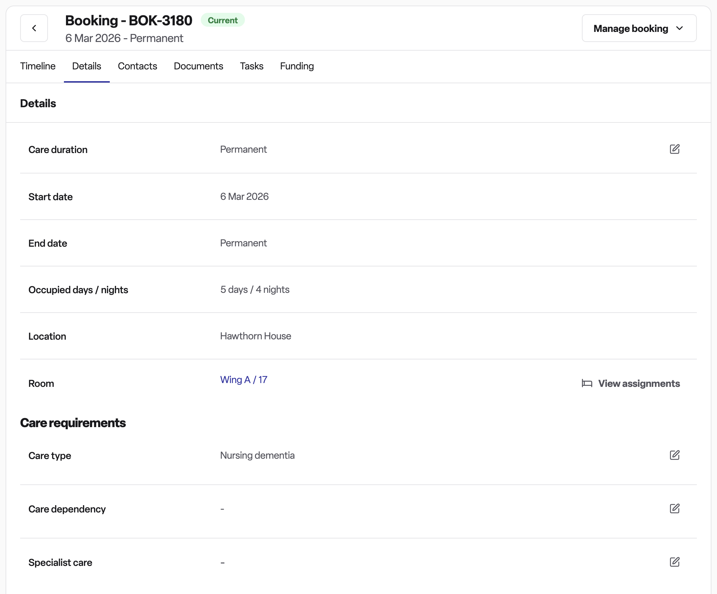Click the Start date label
Screen dimensions: 717x594
pyautogui.click(x=50, y=197)
